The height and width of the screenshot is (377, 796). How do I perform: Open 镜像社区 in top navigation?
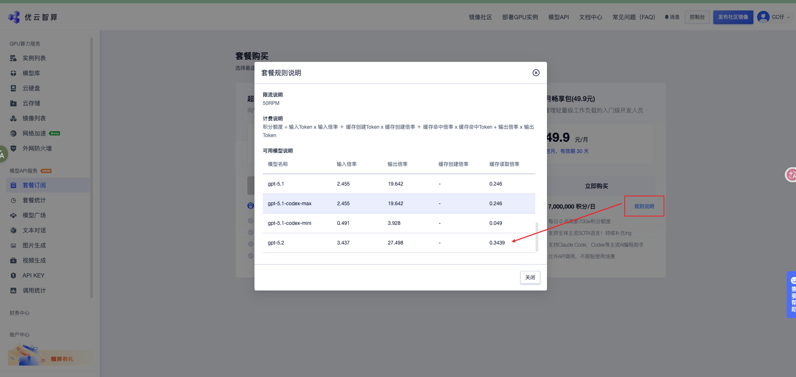pos(480,17)
